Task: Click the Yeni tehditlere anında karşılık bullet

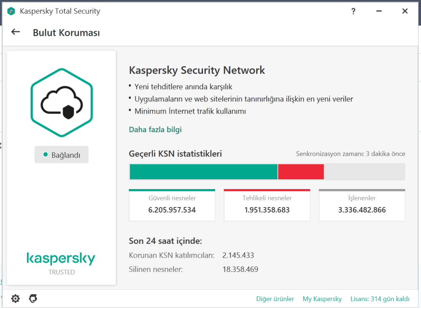Action: pos(184,87)
